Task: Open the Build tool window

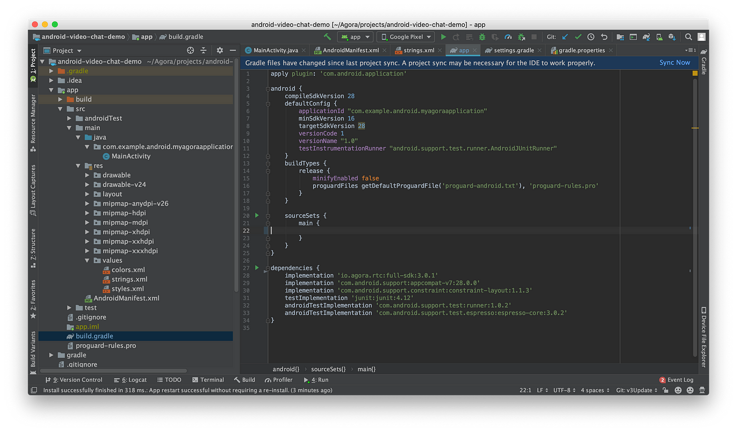Action: [245, 380]
